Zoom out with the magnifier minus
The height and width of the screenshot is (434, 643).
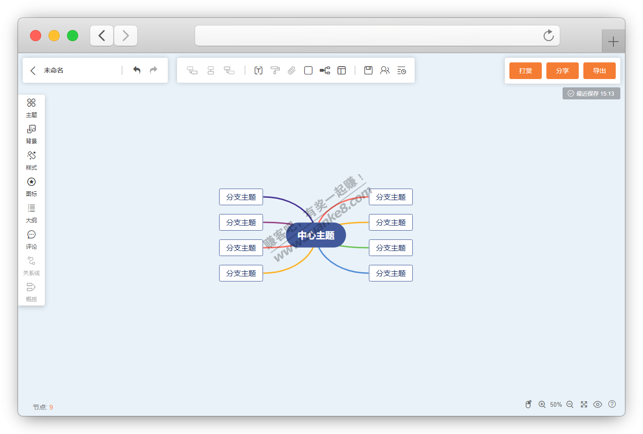[x=570, y=404]
